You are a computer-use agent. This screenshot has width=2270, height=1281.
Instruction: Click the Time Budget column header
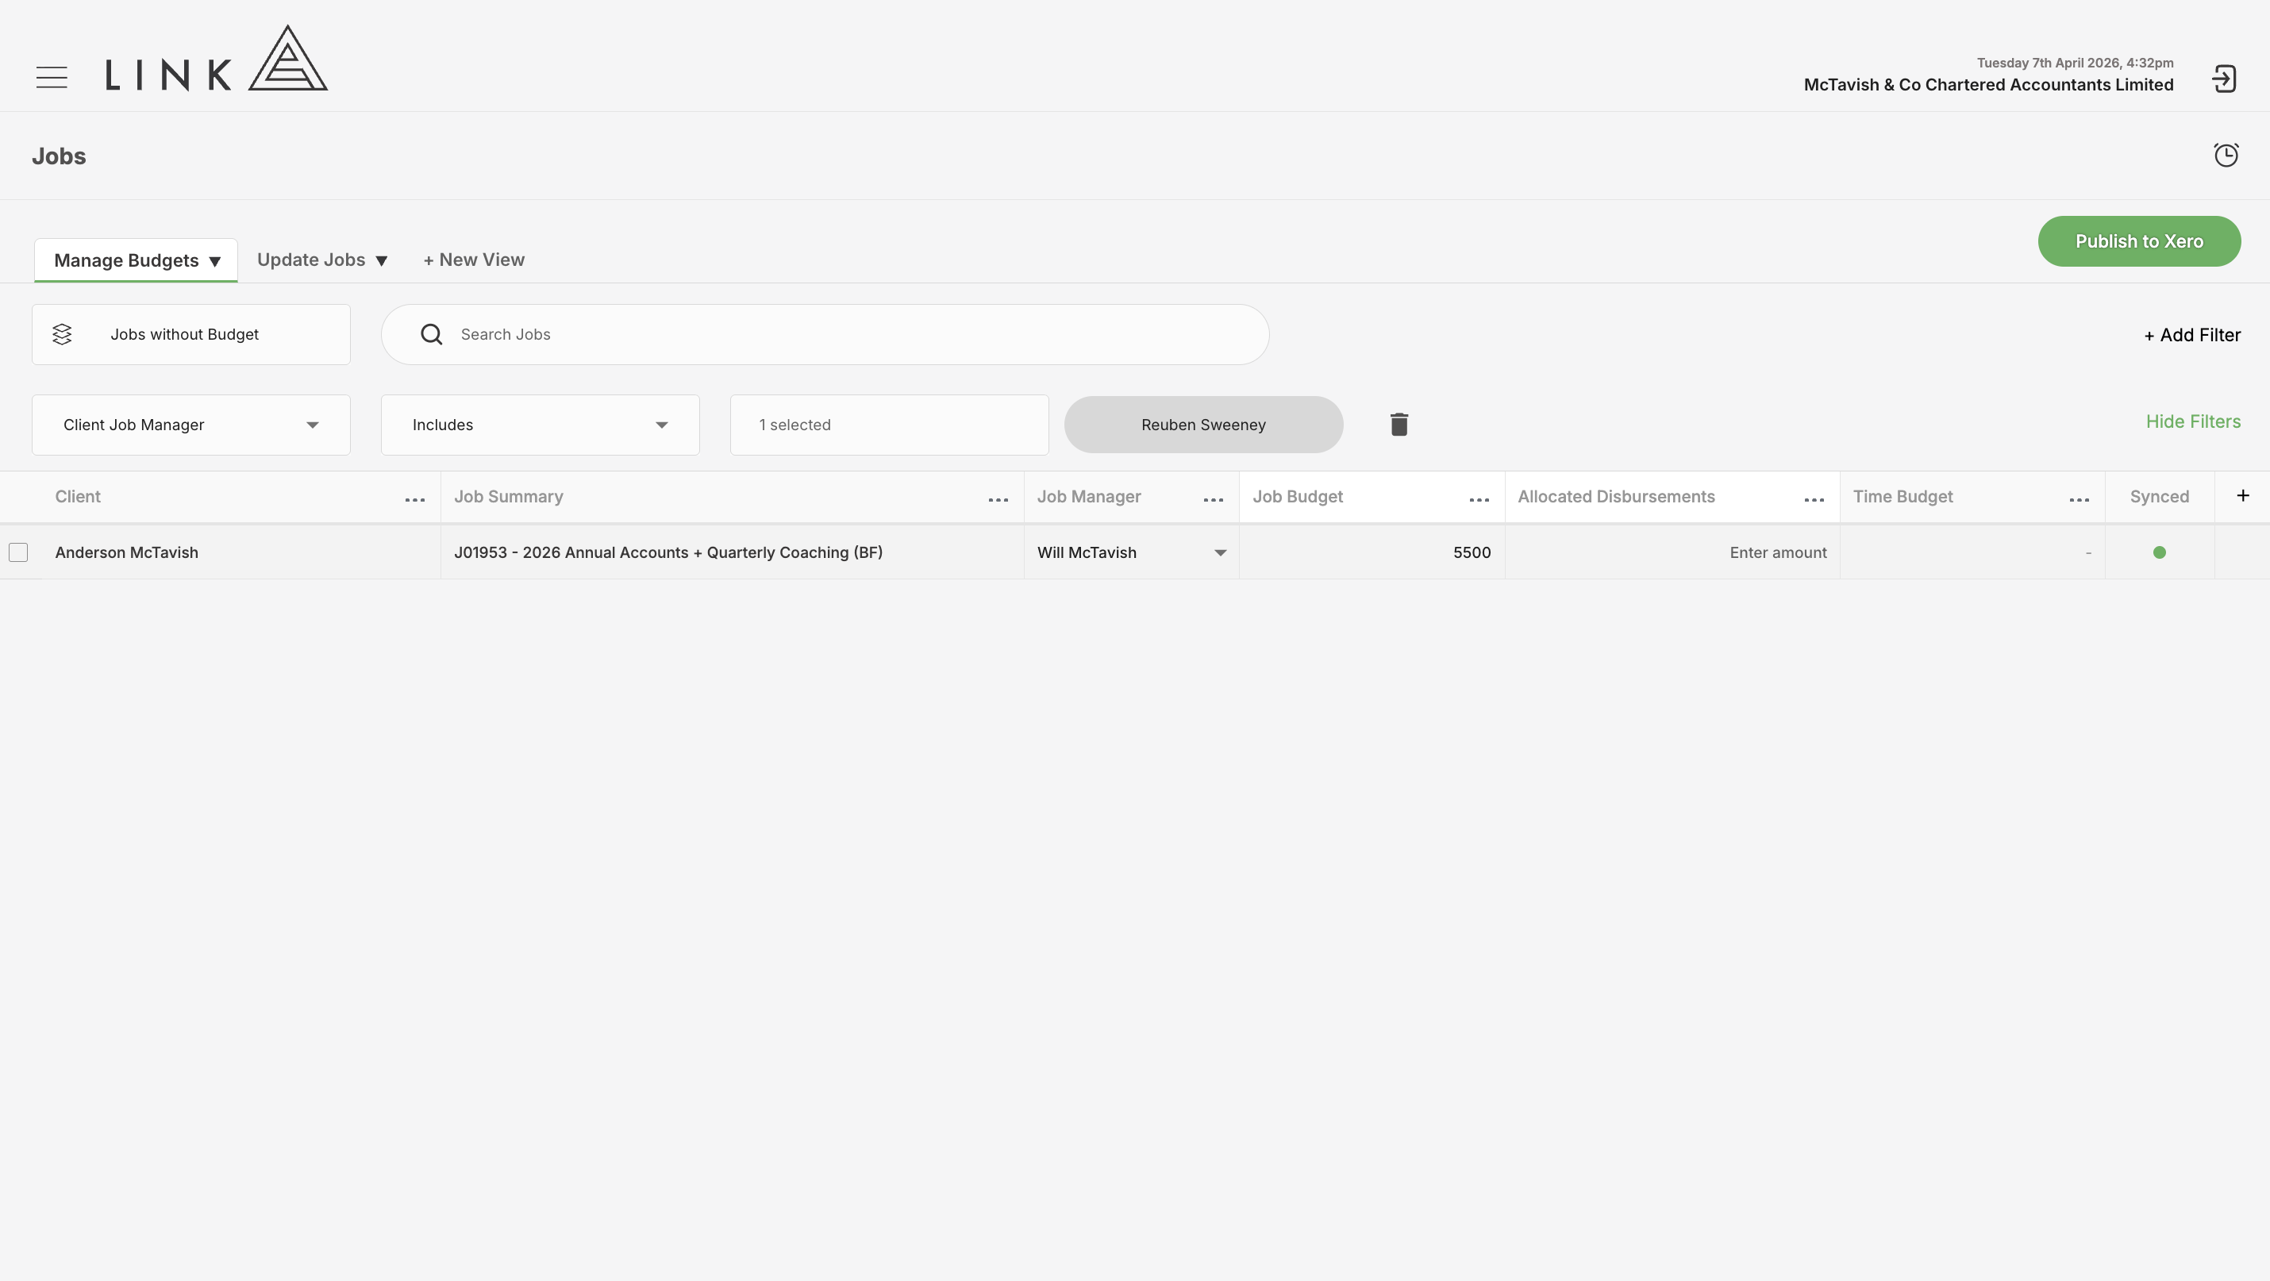pos(1903,497)
